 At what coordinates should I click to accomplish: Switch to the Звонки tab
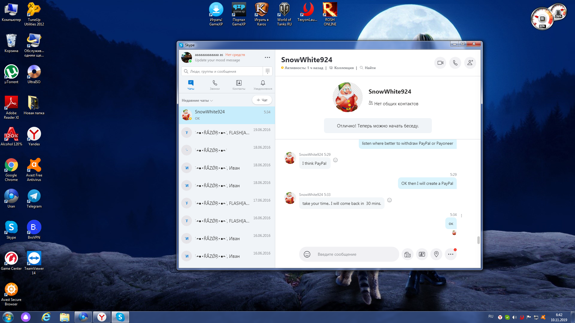click(x=214, y=85)
